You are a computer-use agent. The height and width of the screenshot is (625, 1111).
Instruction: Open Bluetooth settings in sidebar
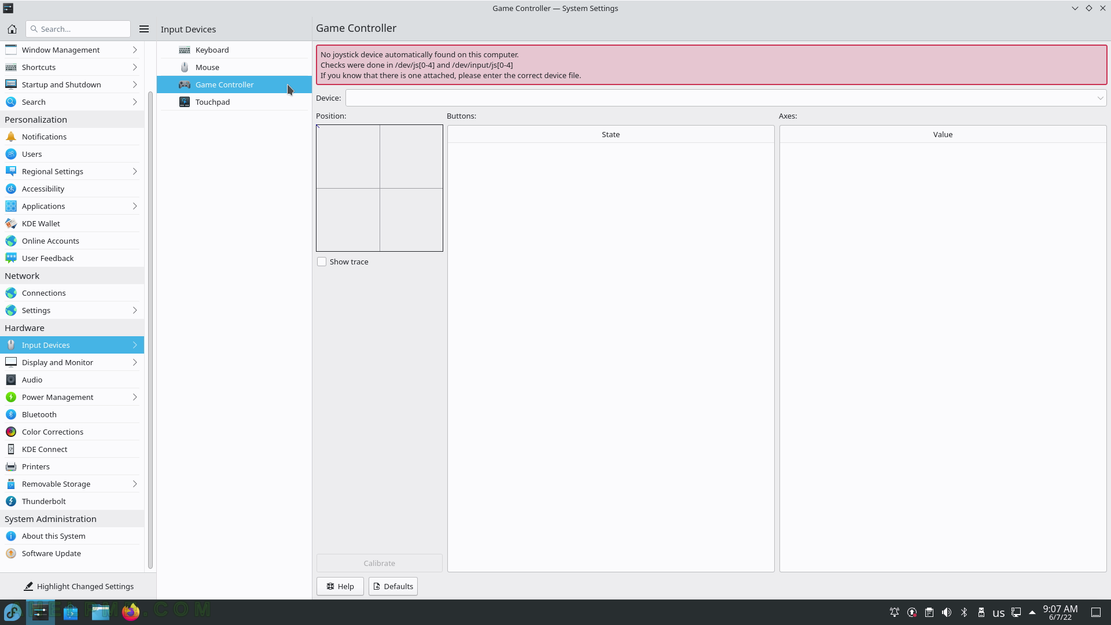coord(72,414)
